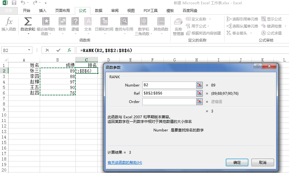This screenshot has height=173, width=289.
Task: Open the Recently Used functions icon
Action: pyautogui.click(x=46, y=21)
